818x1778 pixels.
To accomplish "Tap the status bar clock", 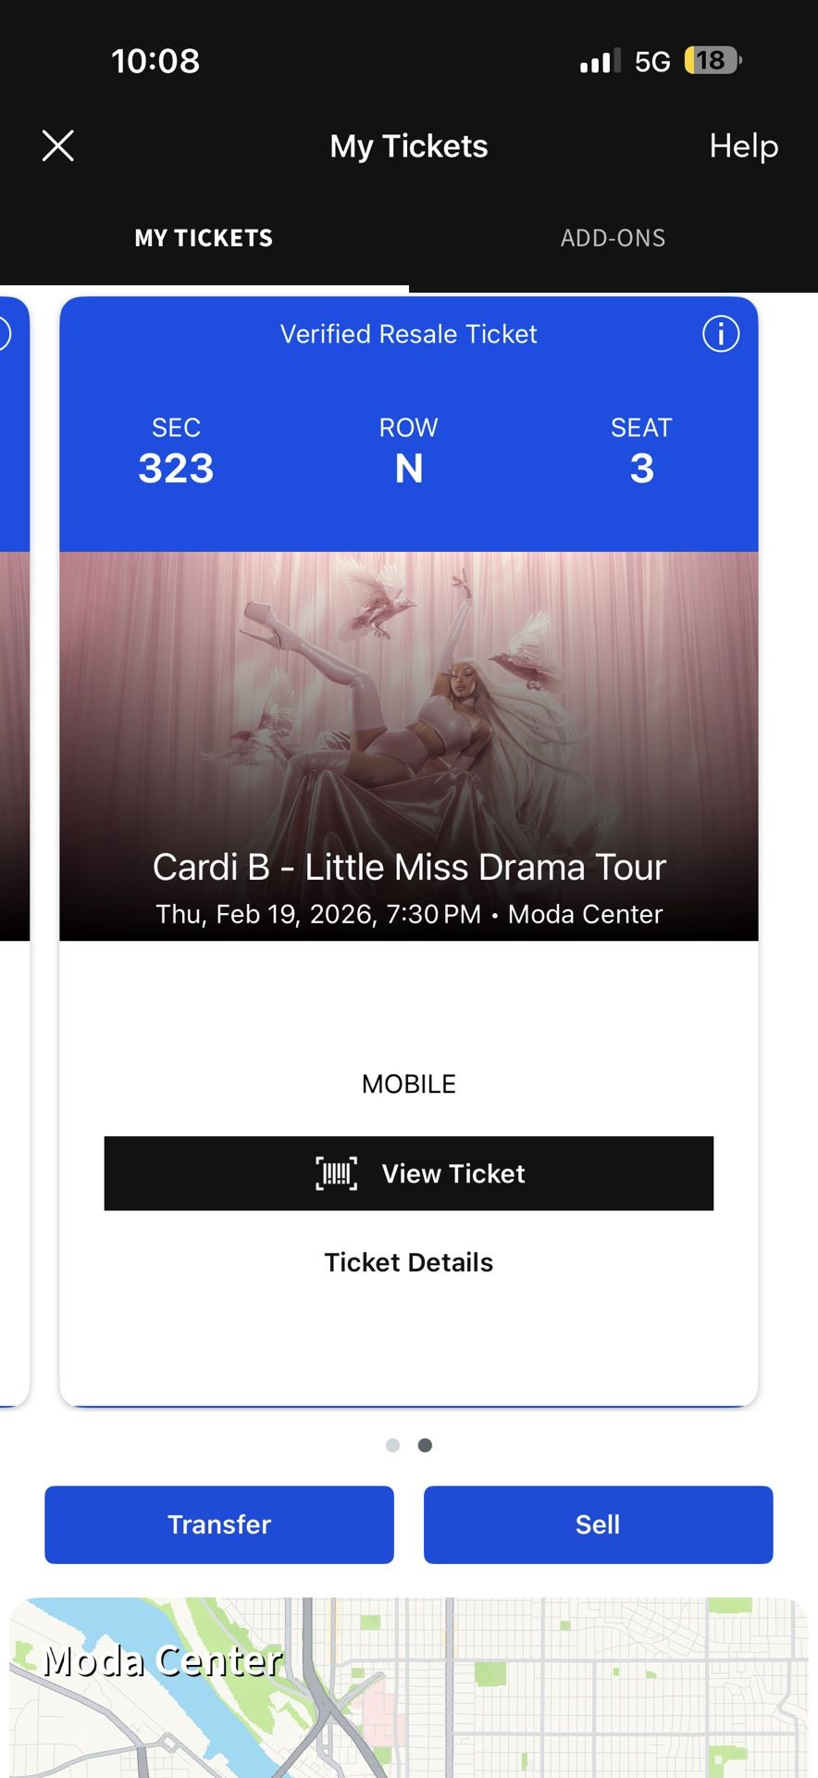I will 155,61.
